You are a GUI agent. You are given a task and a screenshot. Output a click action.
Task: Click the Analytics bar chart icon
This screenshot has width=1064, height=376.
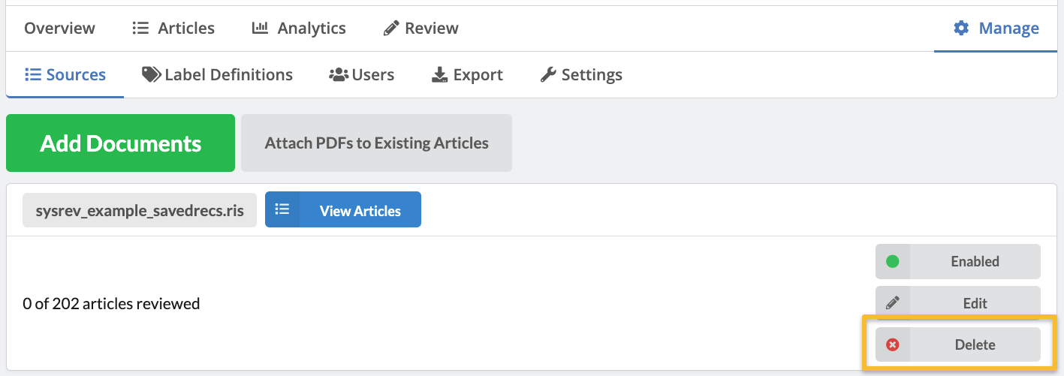click(260, 29)
